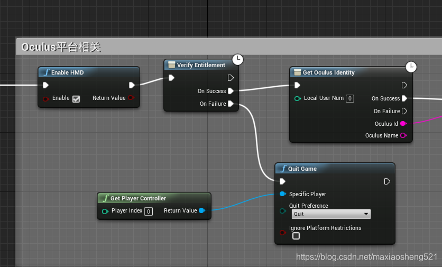
Task: Open the Quit Preference dropdown
Action: 331,214
